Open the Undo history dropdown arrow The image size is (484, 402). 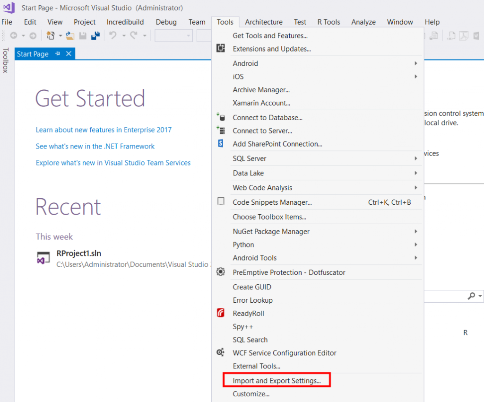(x=124, y=36)
